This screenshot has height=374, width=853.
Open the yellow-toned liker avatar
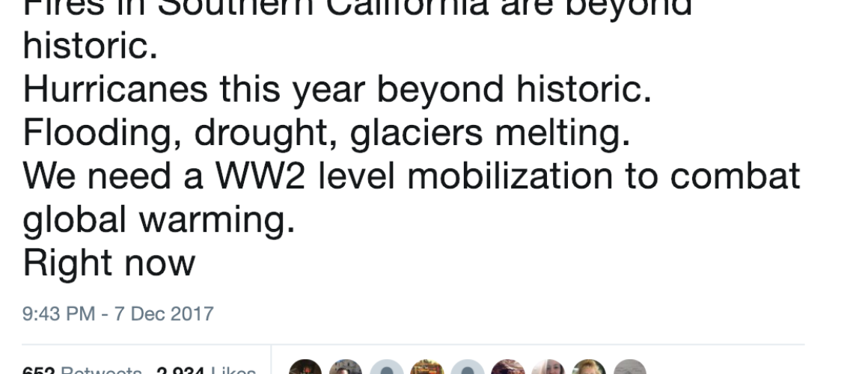click(589, 367)
